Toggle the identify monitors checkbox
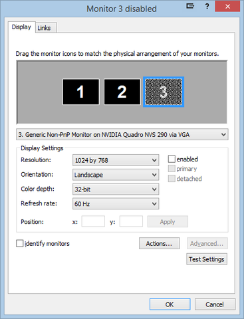Screen dimensions: 244x319 (x=20, y=243)
